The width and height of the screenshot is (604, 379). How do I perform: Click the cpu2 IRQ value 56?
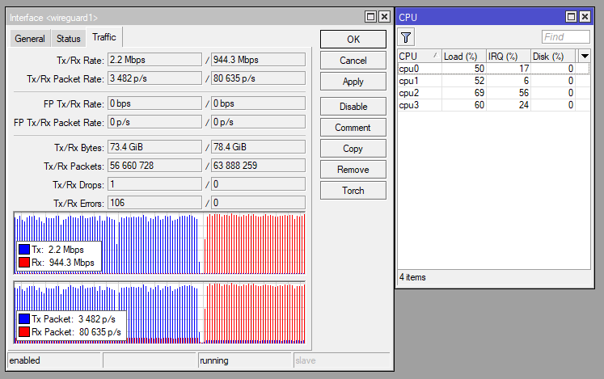point(524,93)
